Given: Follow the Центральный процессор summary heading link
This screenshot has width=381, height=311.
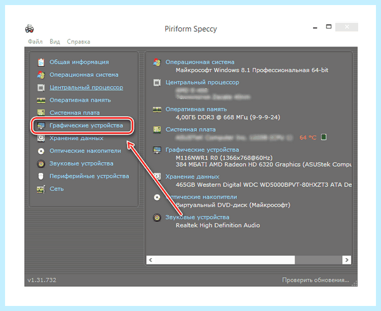Looking at the screenshot, I should tap(202, 82).
